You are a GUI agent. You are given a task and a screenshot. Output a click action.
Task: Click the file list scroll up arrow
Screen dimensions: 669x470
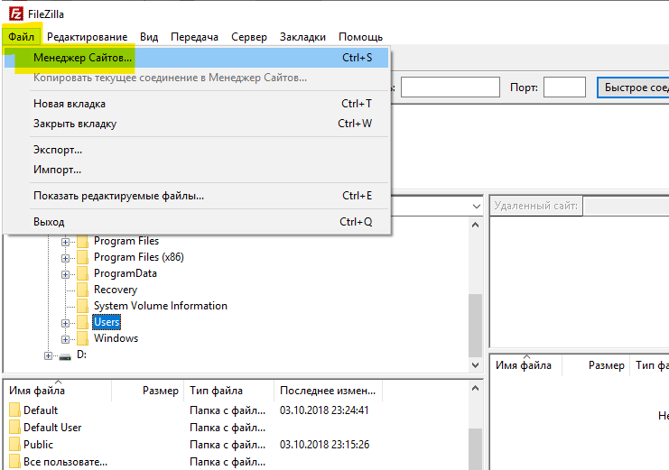475,389
